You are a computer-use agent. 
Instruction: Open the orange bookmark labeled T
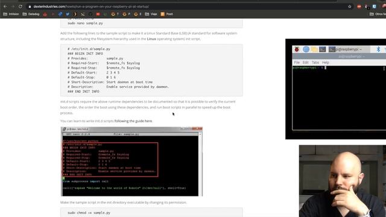[115, 14]
